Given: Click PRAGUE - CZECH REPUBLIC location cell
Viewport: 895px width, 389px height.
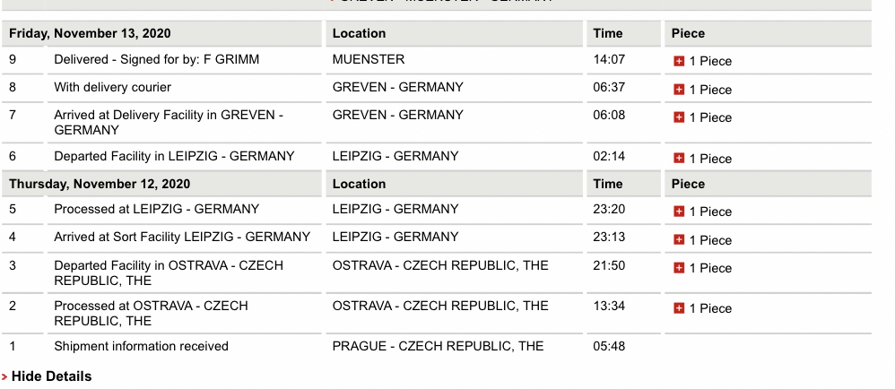Looking at the screenshot, I should tap(438, 346).
